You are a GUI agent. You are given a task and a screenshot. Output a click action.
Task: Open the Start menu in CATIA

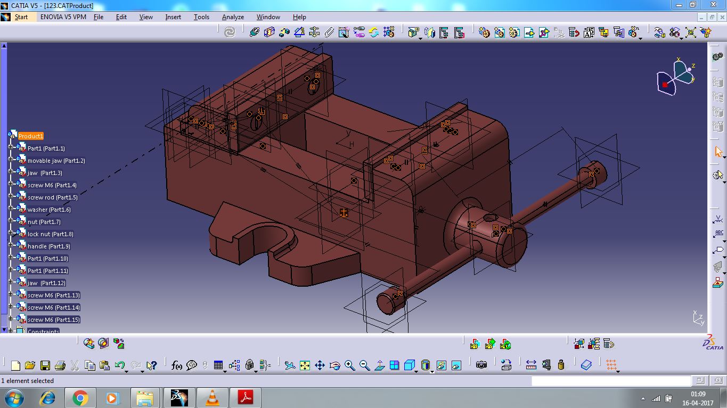pos(21,16)
